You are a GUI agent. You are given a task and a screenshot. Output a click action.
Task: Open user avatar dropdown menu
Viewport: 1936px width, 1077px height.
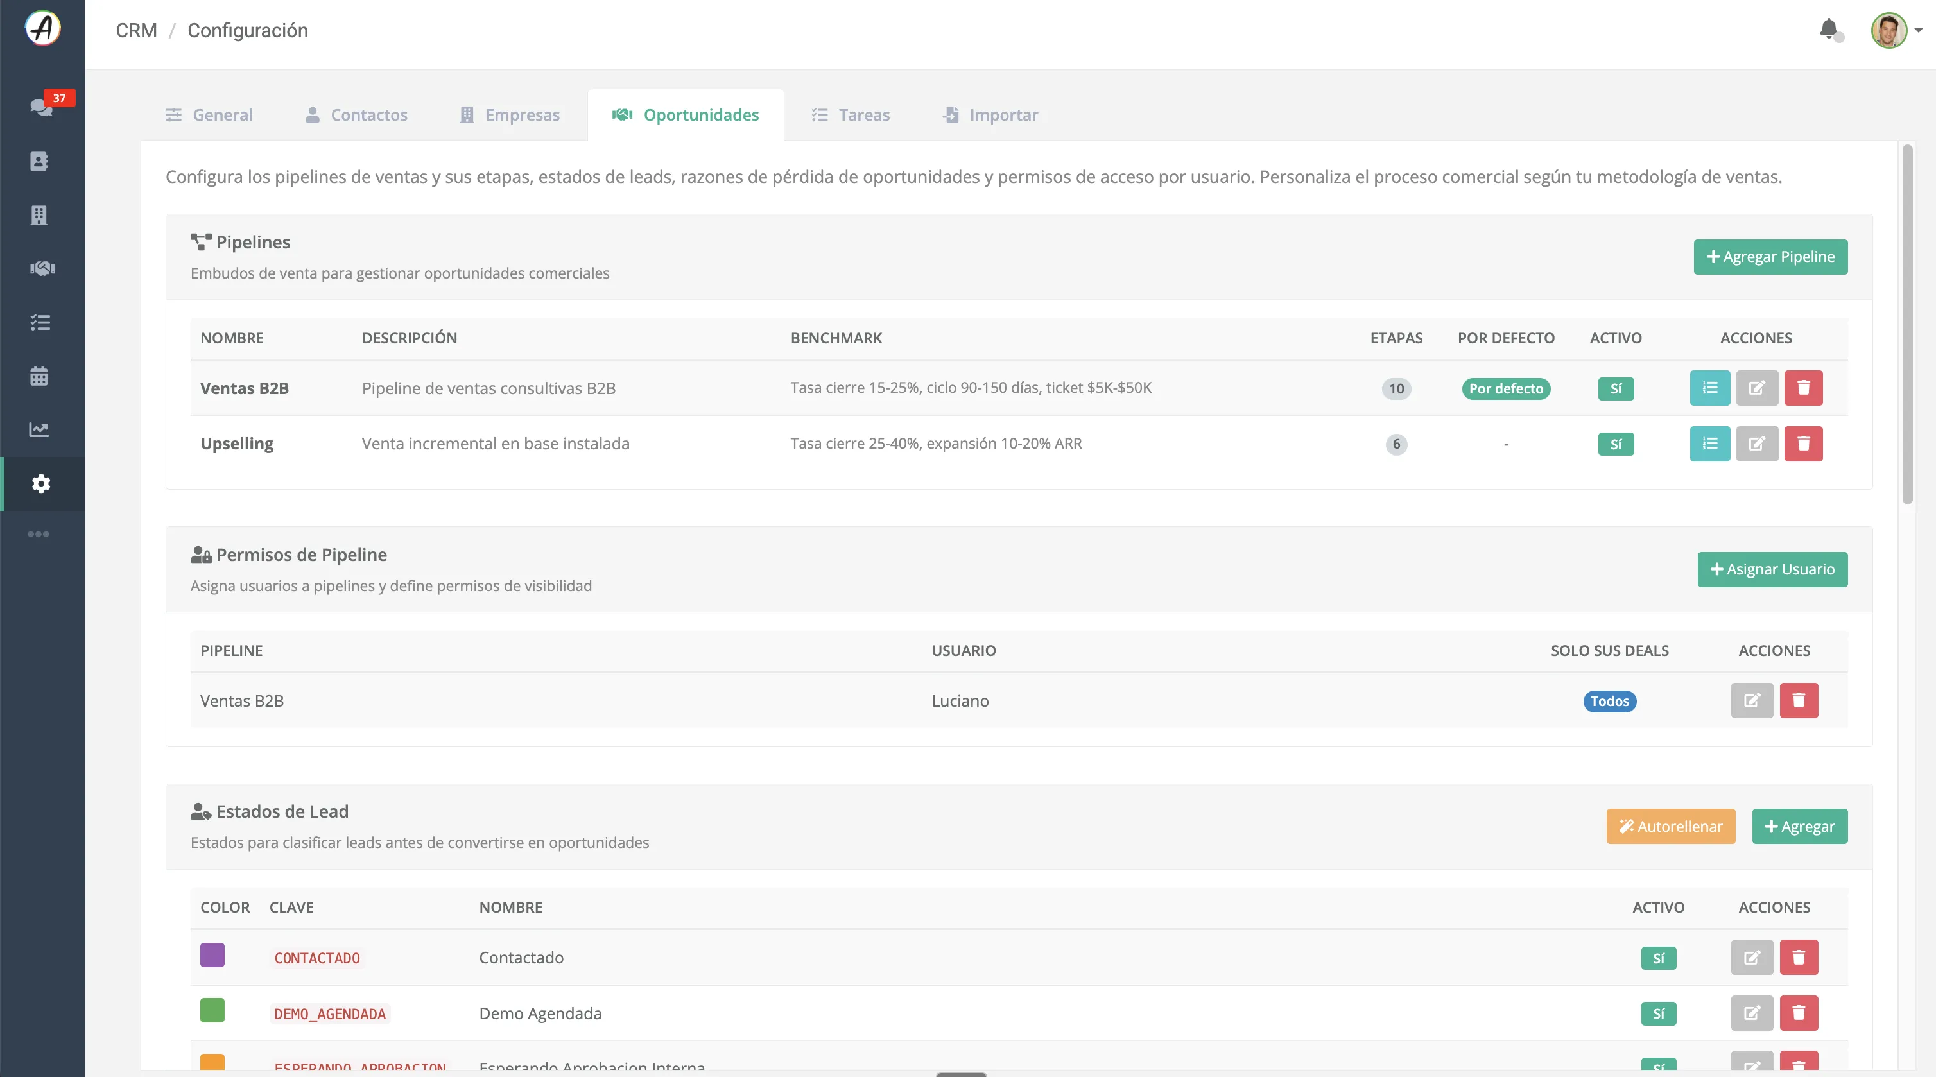tap(1896, 30)
